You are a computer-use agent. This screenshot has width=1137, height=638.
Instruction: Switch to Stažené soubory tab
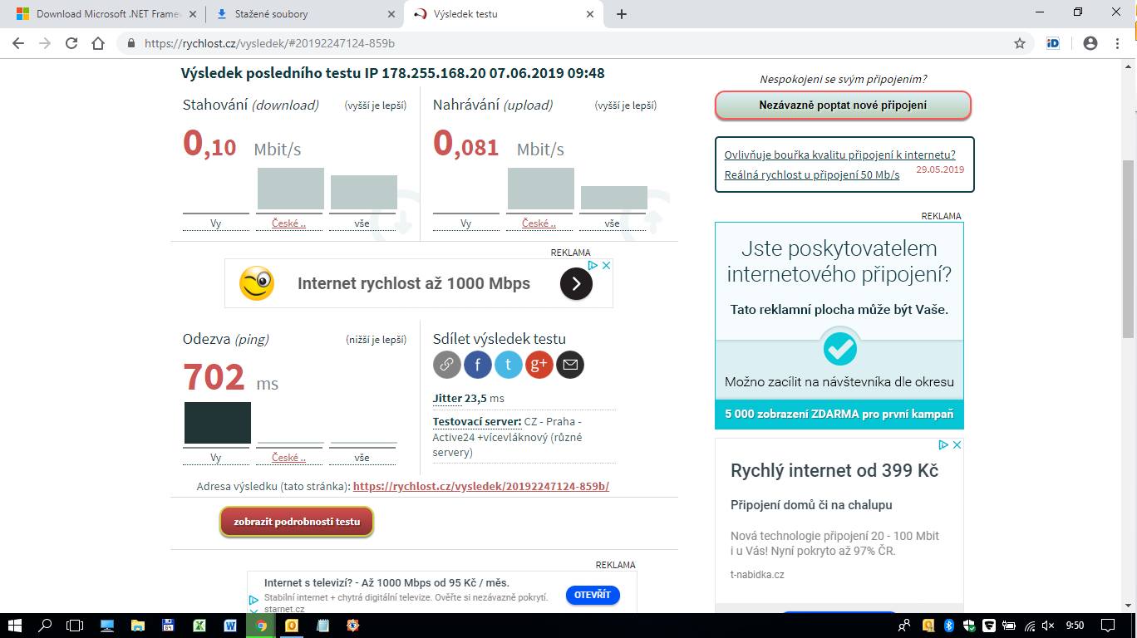click(x=303, y=14)
